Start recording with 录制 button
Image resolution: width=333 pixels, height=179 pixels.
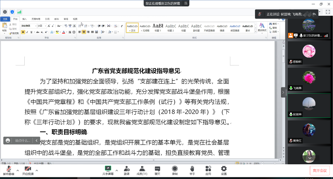pyautogui.click(x=175, y=170)
